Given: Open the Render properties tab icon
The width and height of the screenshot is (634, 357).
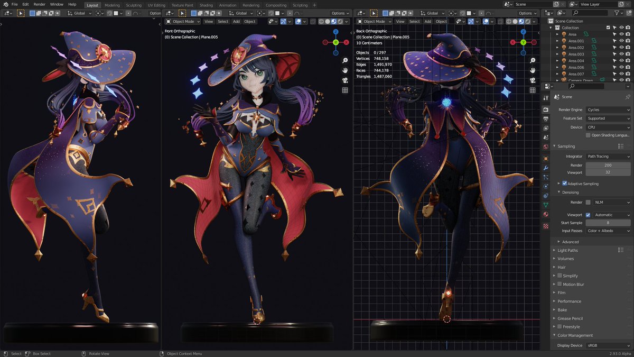Looking at the screenshot, I should point(546,109).
